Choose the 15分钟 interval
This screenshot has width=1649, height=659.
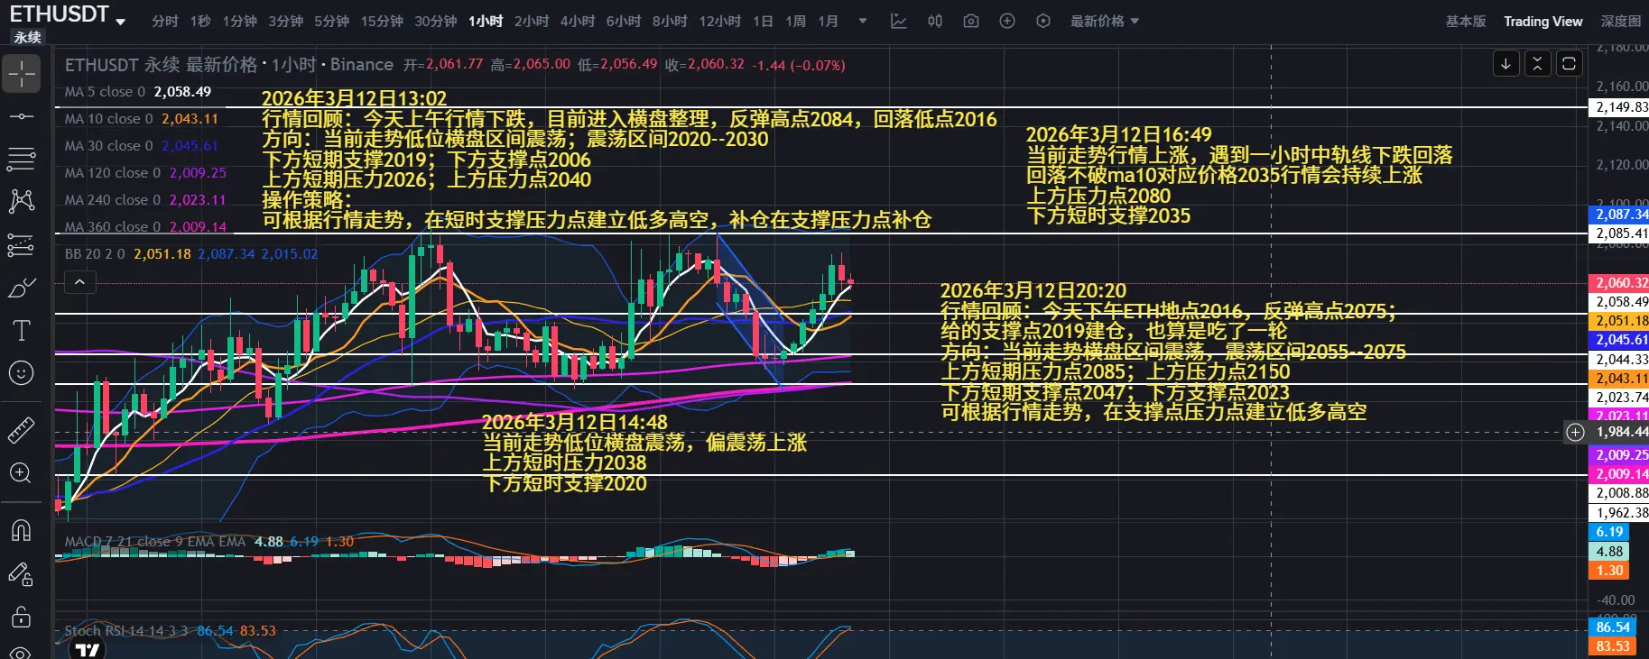coord(382,21)
